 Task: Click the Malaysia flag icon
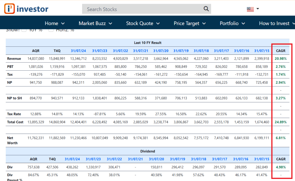click(250, 9)
